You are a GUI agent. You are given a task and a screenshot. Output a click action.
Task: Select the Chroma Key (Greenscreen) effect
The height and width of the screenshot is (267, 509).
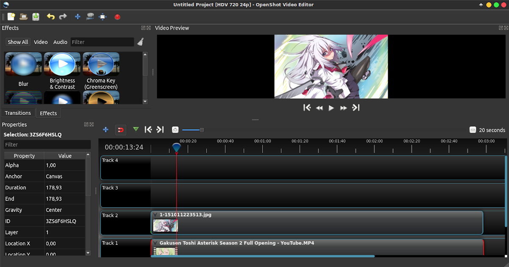101,64
